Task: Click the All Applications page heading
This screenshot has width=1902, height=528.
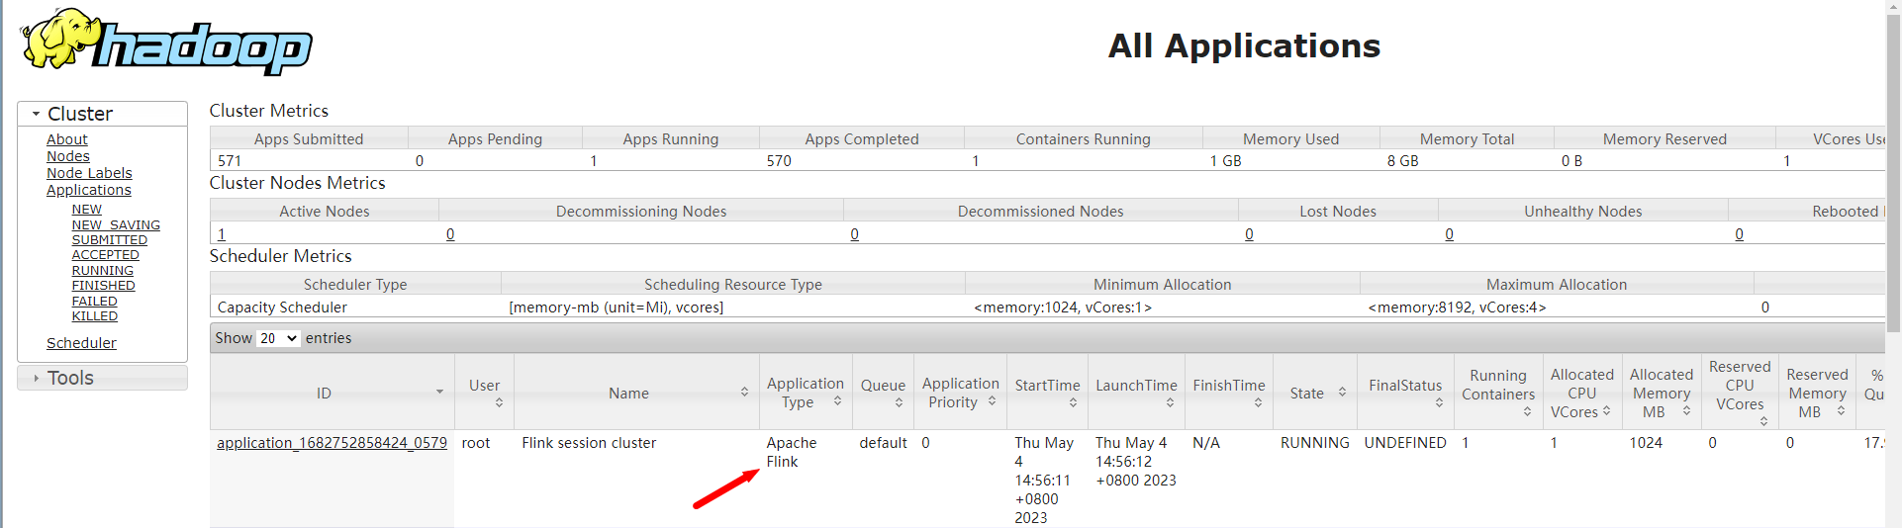Action: (x=1244, y=45)
